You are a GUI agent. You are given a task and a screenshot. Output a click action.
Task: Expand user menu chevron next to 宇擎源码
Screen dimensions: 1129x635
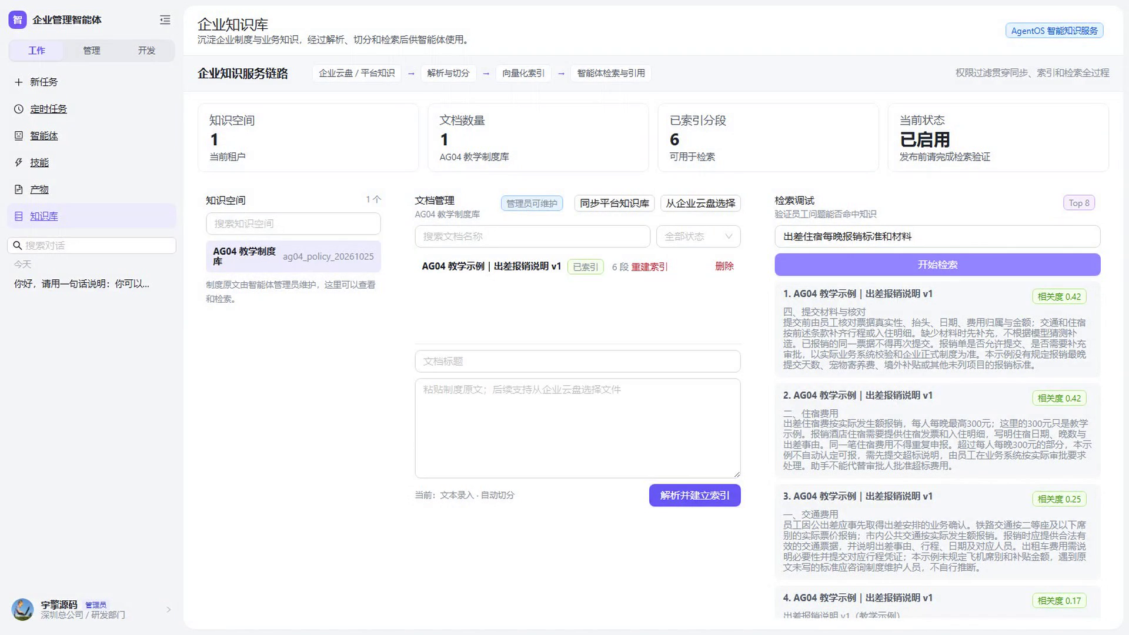[x=169, y=610]
